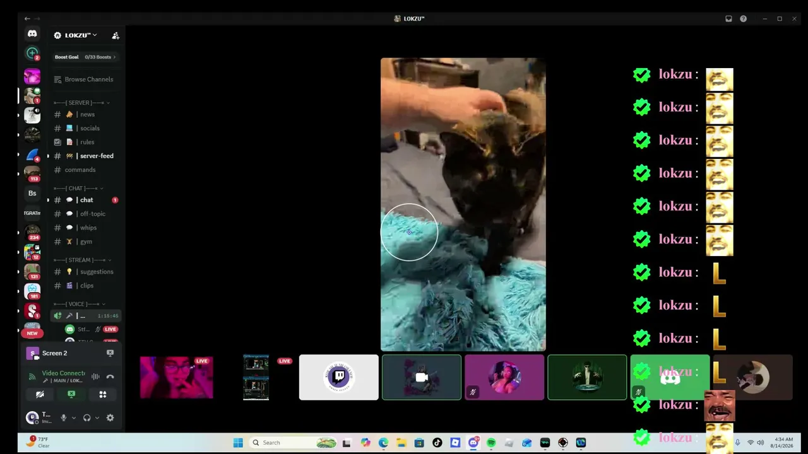The height and width of the screenshot is (454, 808).
Task: Select the live screen share thumbnail
Action: point(256,377)
